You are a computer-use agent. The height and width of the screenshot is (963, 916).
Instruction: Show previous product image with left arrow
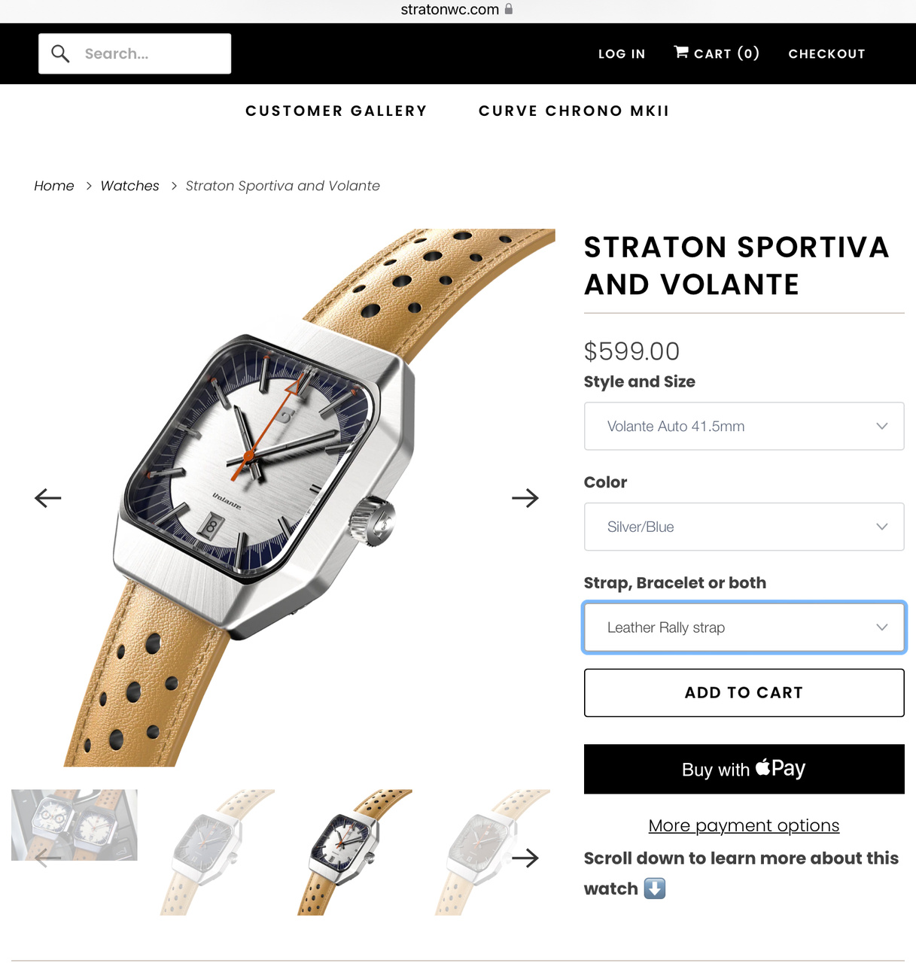(48, 497)
